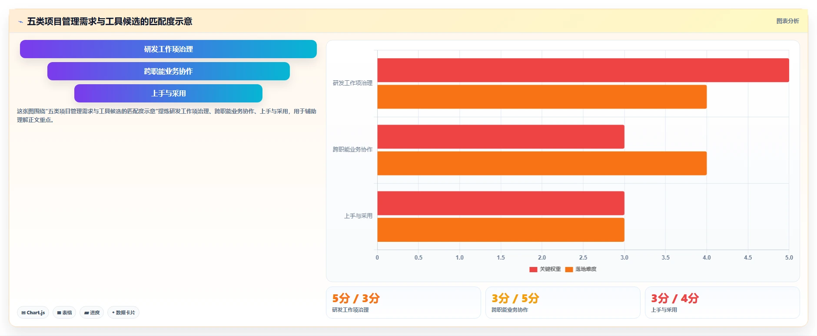This screenshot has width=817, height=336.
Task: Click the 表格 tag chip
Action: [64, 313]
